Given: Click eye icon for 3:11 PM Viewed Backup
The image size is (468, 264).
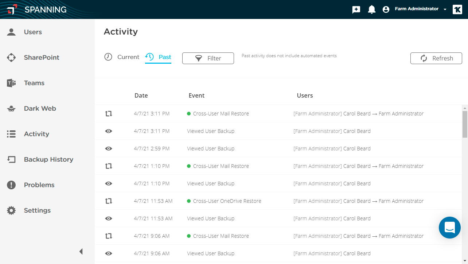Looking at the screenshot, I should tap(109, 131).
